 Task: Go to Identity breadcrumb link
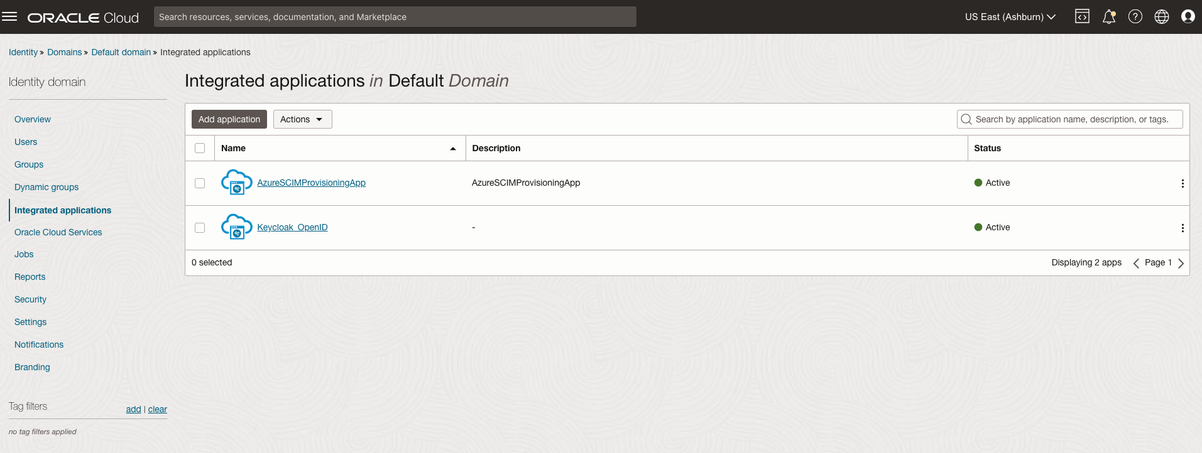click(23, 52)
